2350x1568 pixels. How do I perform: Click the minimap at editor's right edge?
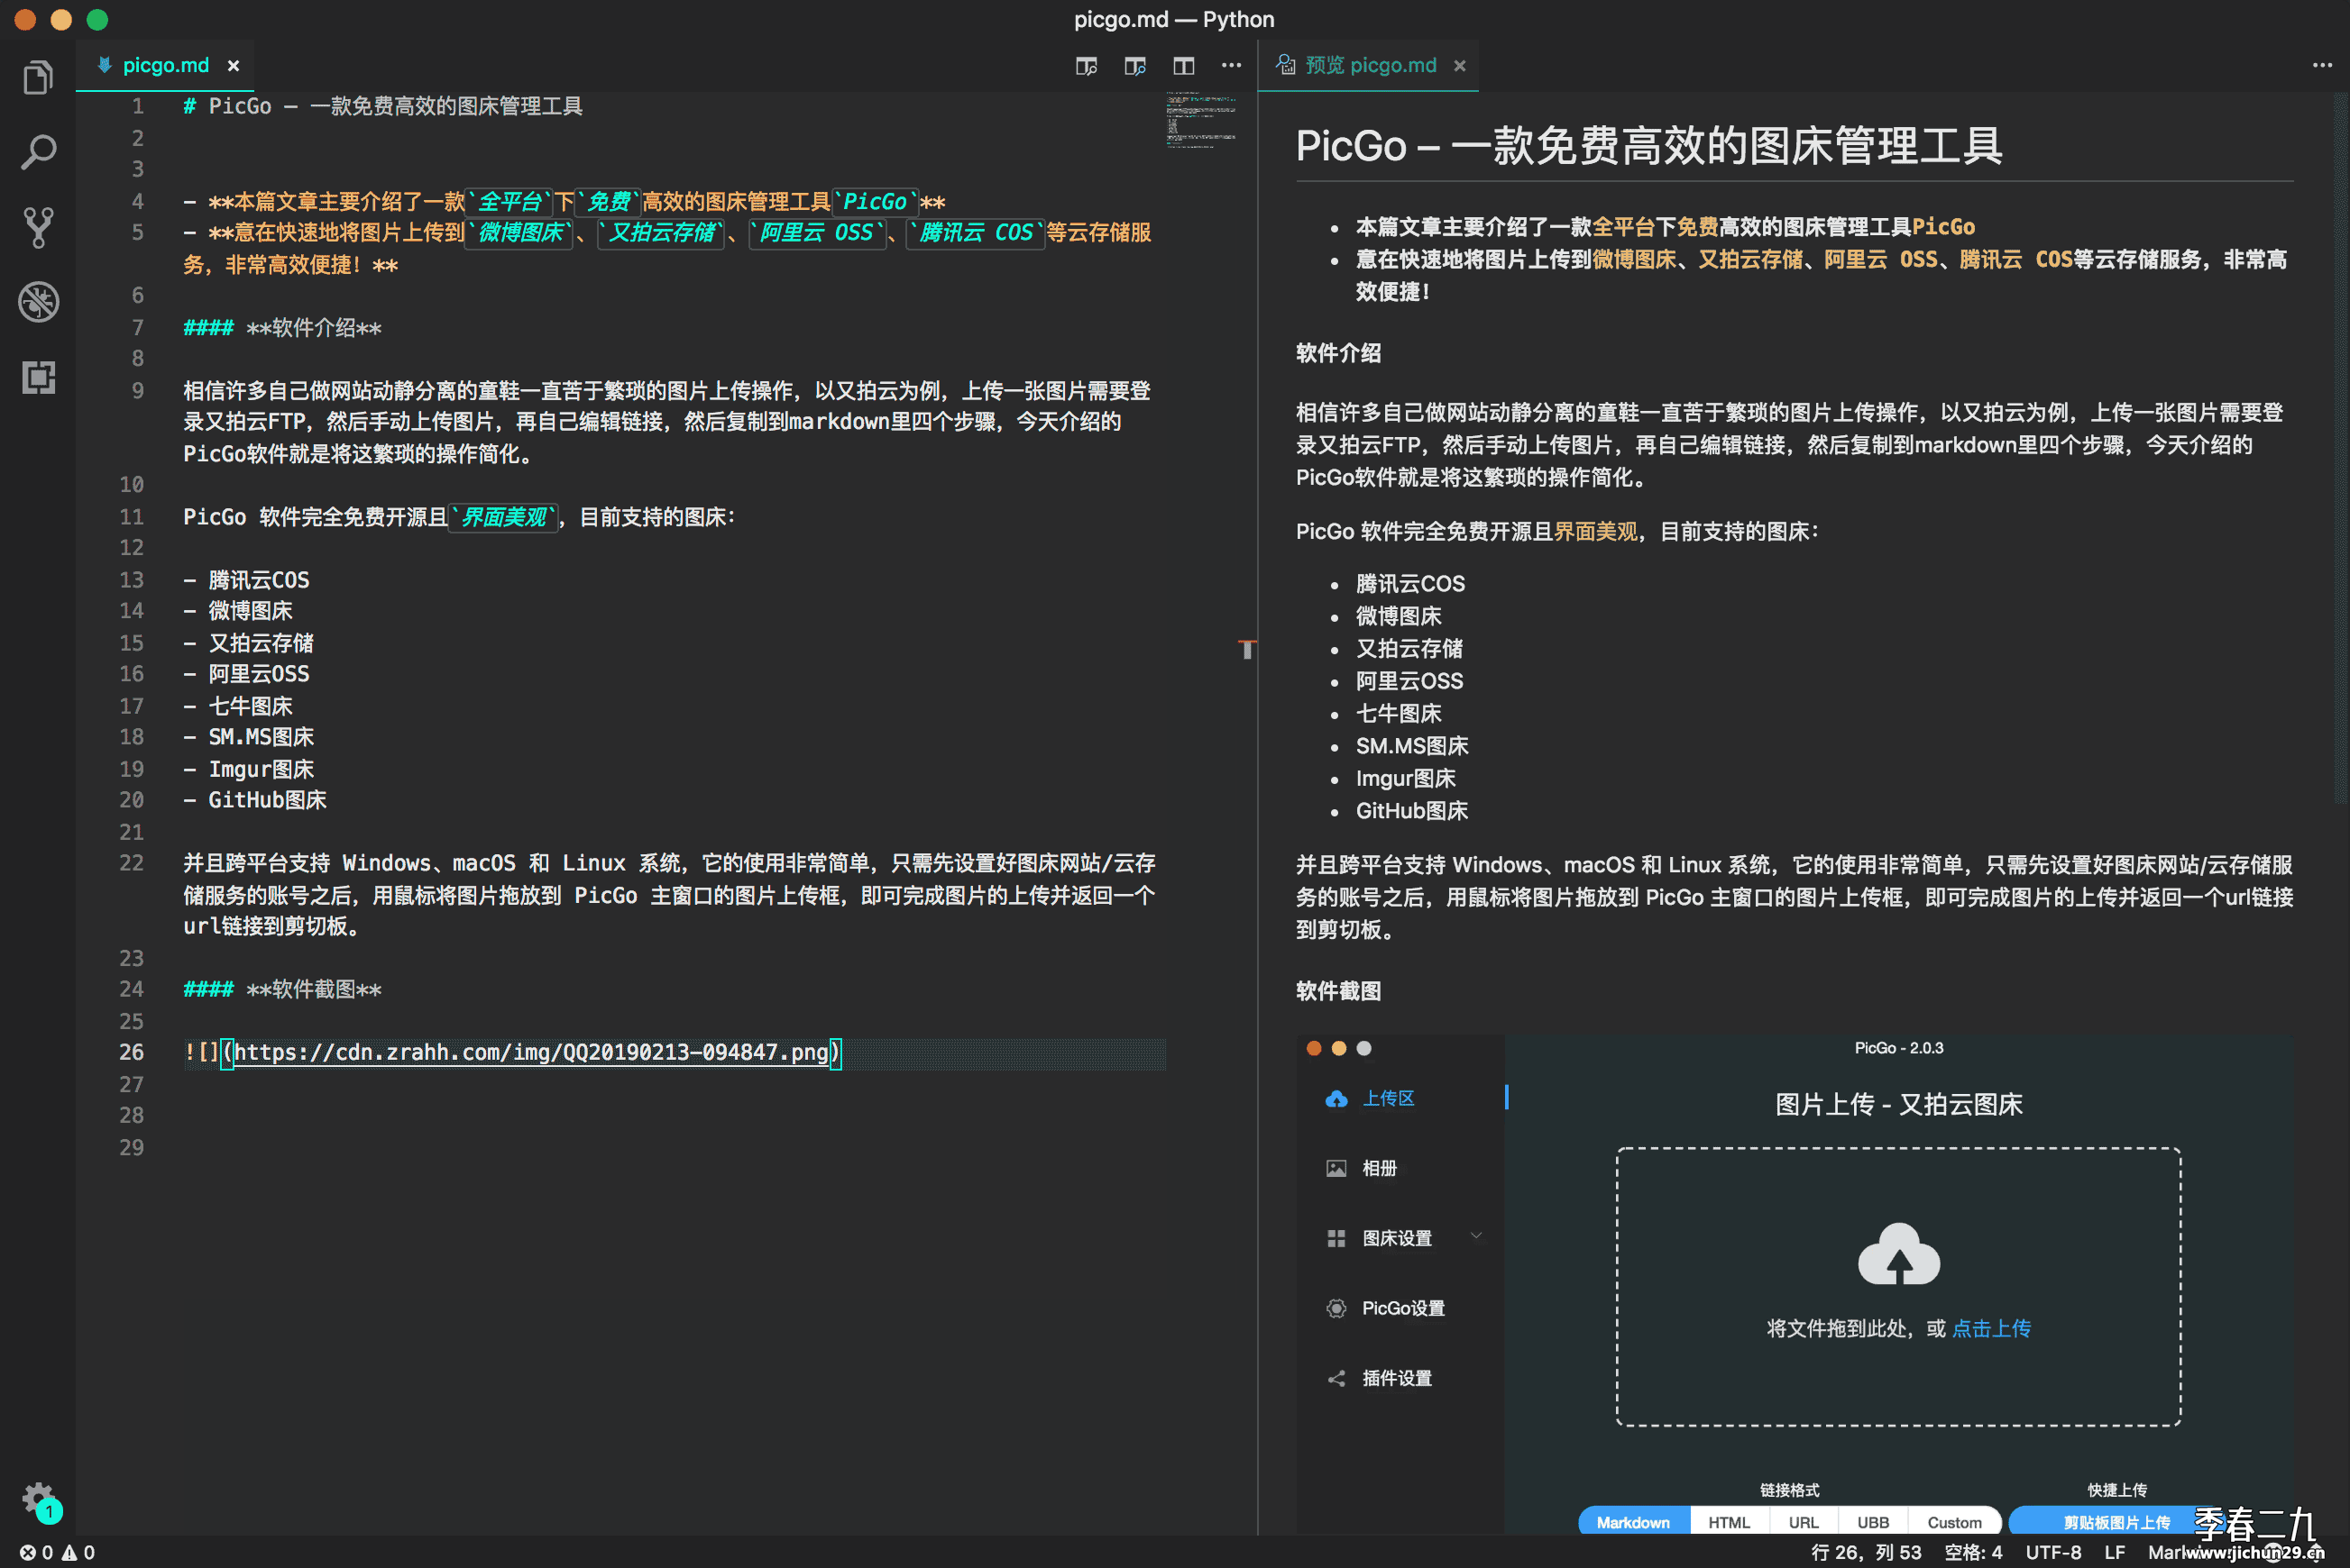pyautogui.click(x=1203, y=120)
